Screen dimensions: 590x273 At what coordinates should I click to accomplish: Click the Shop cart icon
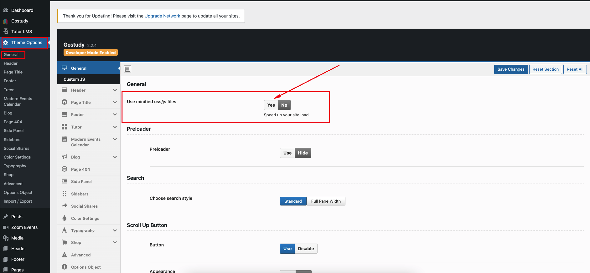(65, 242)
